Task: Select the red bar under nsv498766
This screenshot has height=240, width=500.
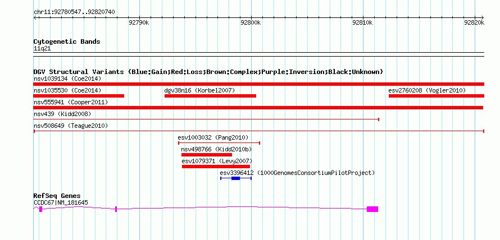Action: [x=207, y=155]
